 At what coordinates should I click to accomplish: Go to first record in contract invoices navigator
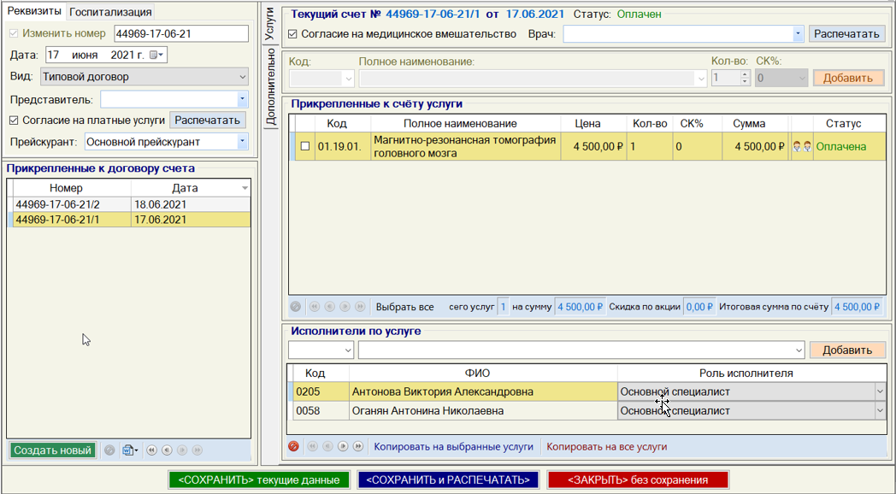pos(151,450)
